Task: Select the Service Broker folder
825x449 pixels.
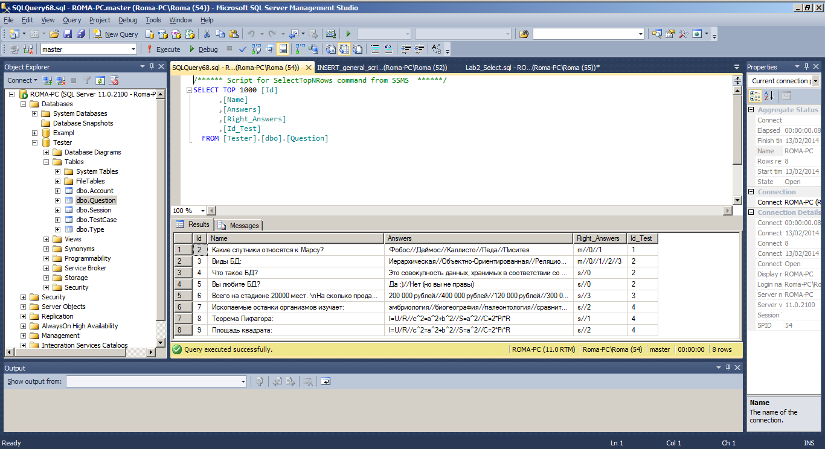Action: (85, 268)
